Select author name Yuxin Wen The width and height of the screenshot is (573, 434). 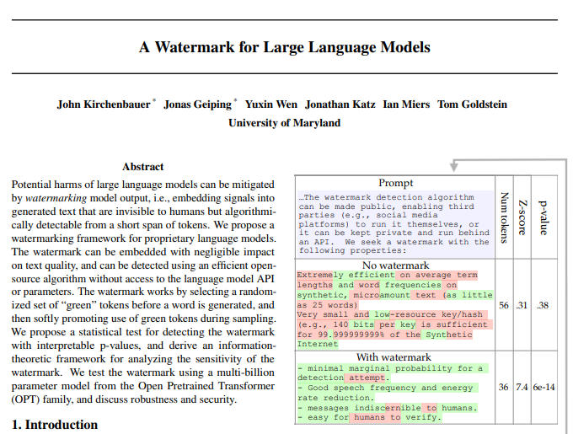coord(271,104)
